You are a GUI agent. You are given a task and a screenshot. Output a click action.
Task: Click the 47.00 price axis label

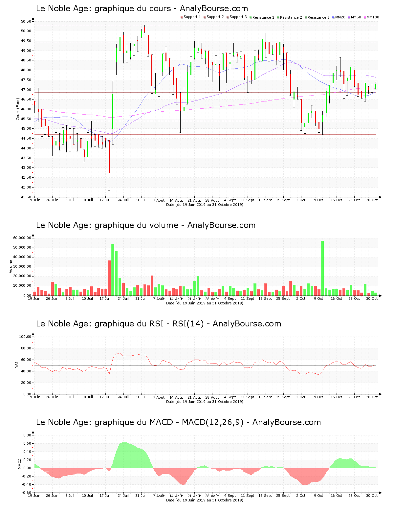(x=26, y=90)
